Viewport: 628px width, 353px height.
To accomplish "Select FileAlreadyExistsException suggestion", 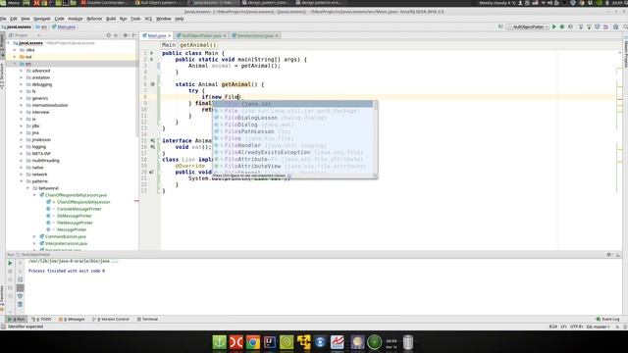I will coord(292,152).
